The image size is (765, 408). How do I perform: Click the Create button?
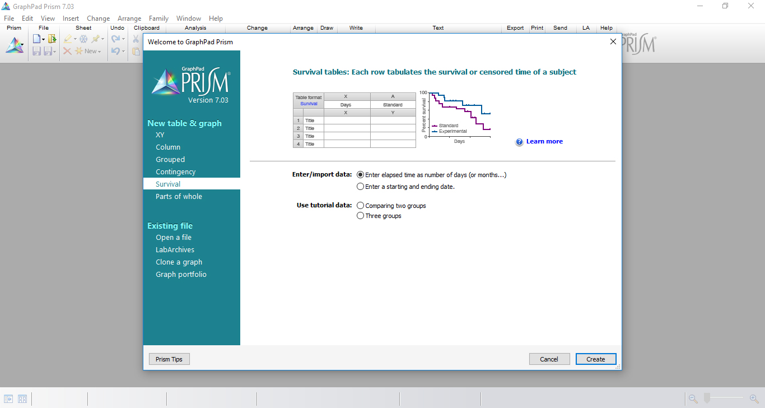tap(596, 359)
